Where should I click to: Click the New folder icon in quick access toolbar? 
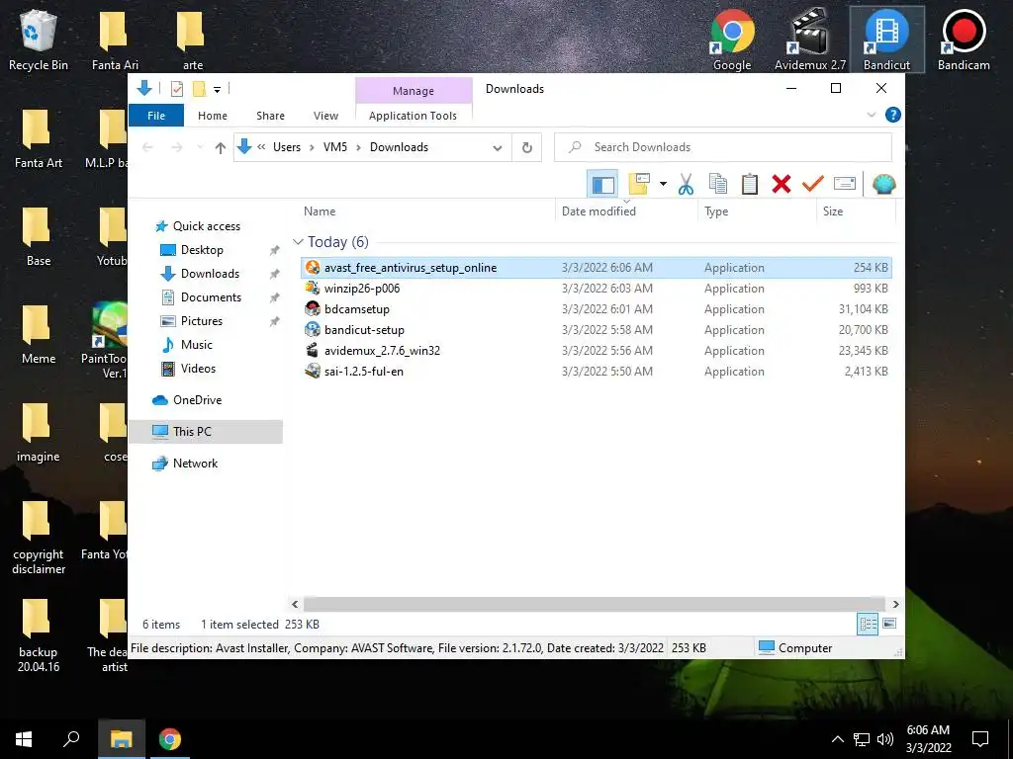(x=200, y=89)
